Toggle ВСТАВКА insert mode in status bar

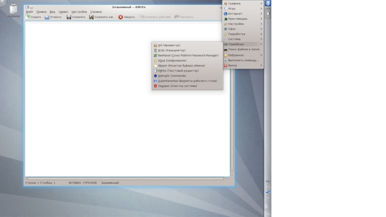[75, 183]
